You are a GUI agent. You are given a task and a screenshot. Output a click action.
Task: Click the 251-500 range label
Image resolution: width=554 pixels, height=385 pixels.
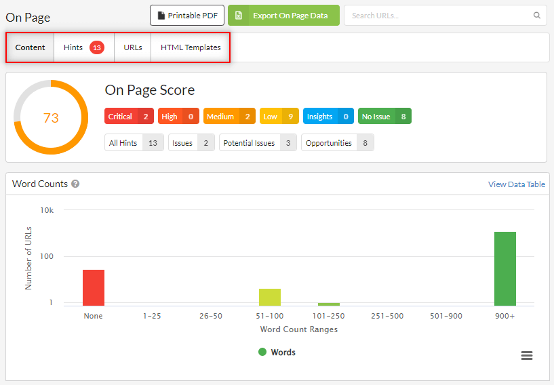click(x=387, y=316)
